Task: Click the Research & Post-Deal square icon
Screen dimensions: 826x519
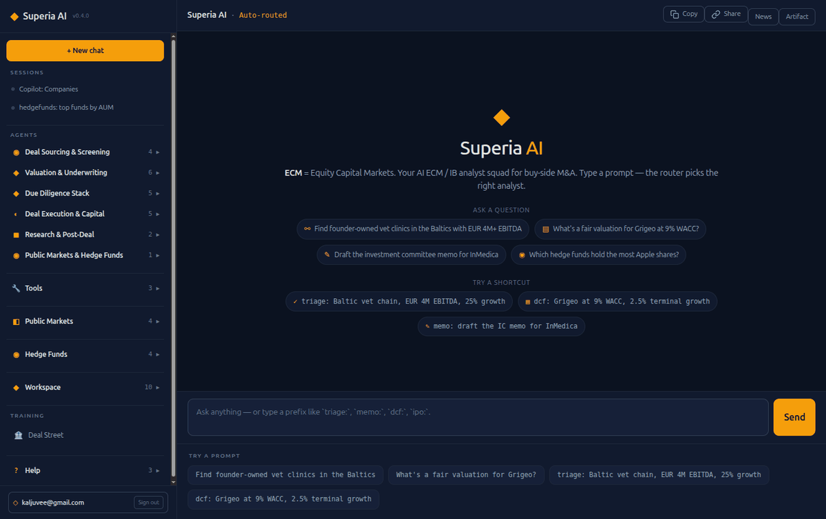Action: [x=17, y=235]
